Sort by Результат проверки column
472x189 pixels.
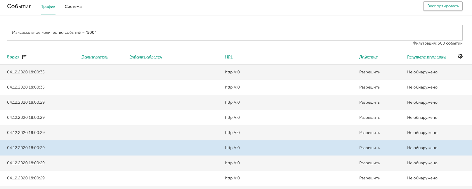(x=426, y=57)
